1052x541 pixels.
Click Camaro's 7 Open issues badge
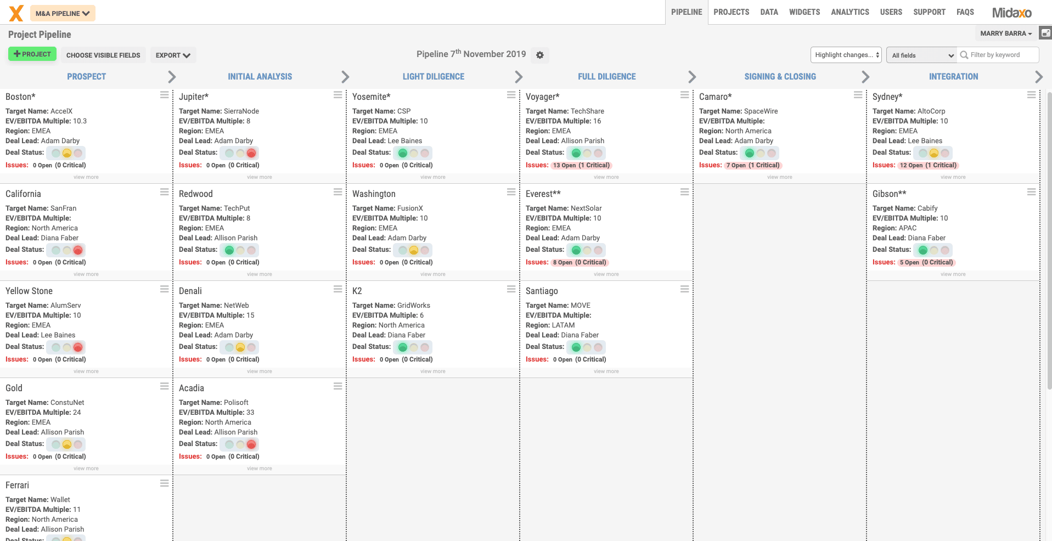point(753,165)
